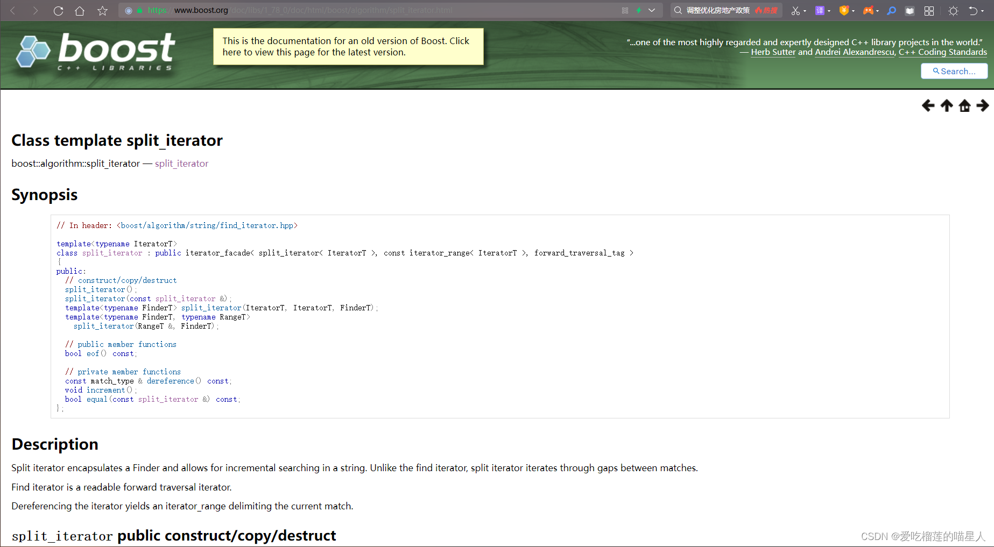
Task: Click the previous page left arrow icon
Action: coord(928,105)
